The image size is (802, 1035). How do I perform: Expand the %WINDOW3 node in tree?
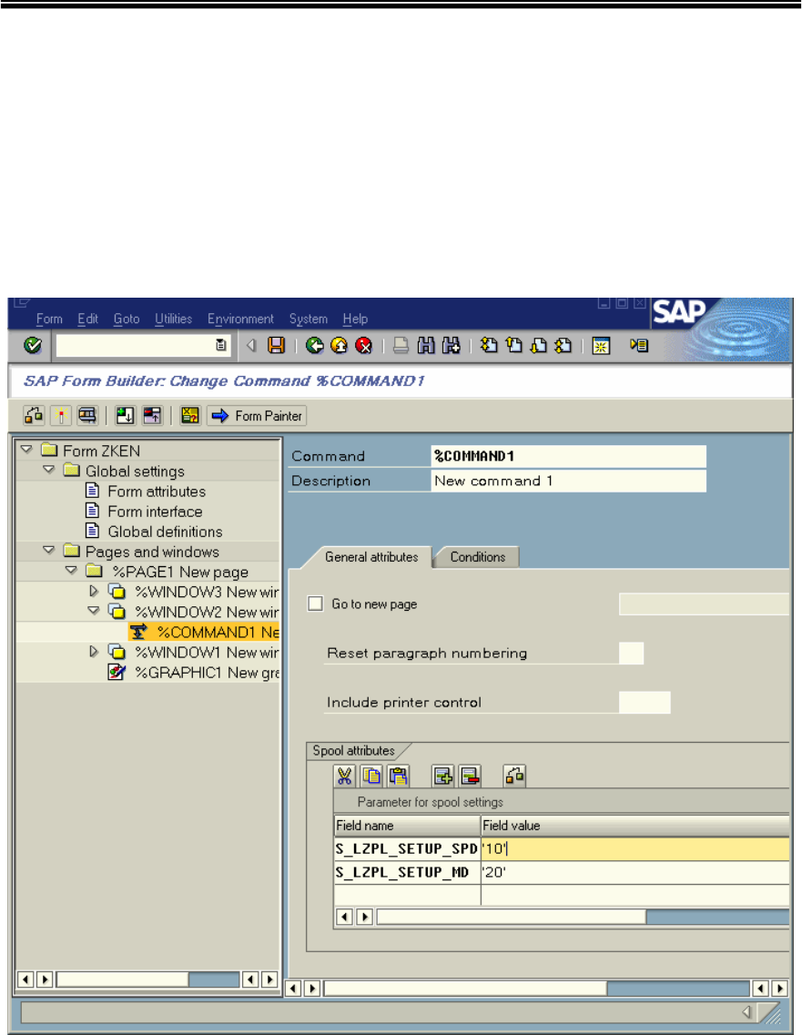pyautogui.click(x=94, y=591)
